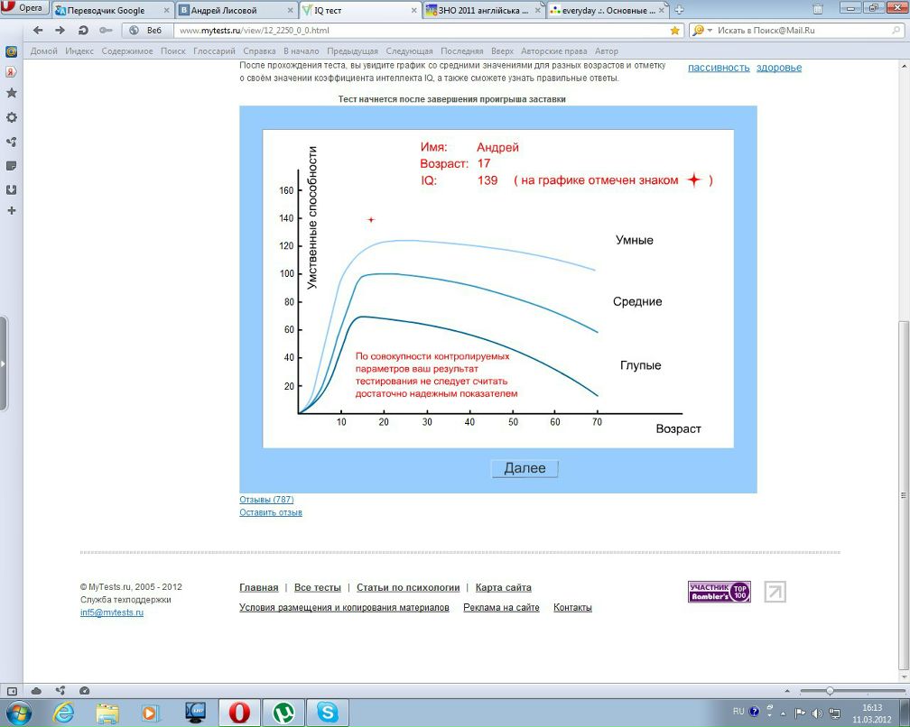This screenshot has height=727, width=910.
Task: Click the Widgets gear icon in sidebar
Action: [12, 118]
